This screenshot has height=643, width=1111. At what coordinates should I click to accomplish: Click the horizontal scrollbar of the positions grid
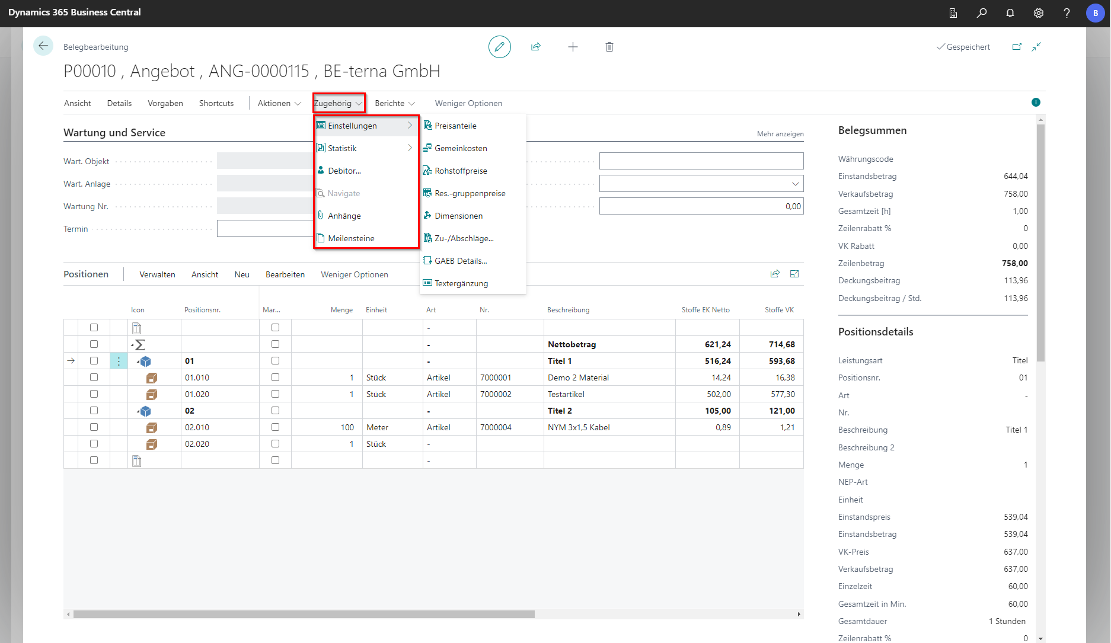[x=304, y=615]
